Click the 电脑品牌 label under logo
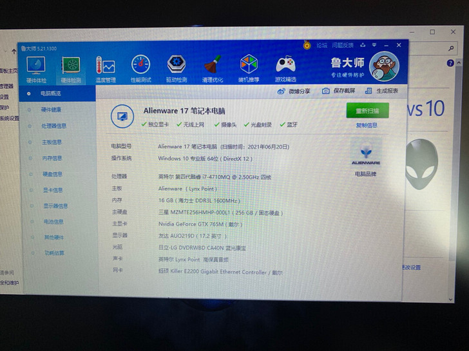Screen dimensions: 469x351 [365, 174]
